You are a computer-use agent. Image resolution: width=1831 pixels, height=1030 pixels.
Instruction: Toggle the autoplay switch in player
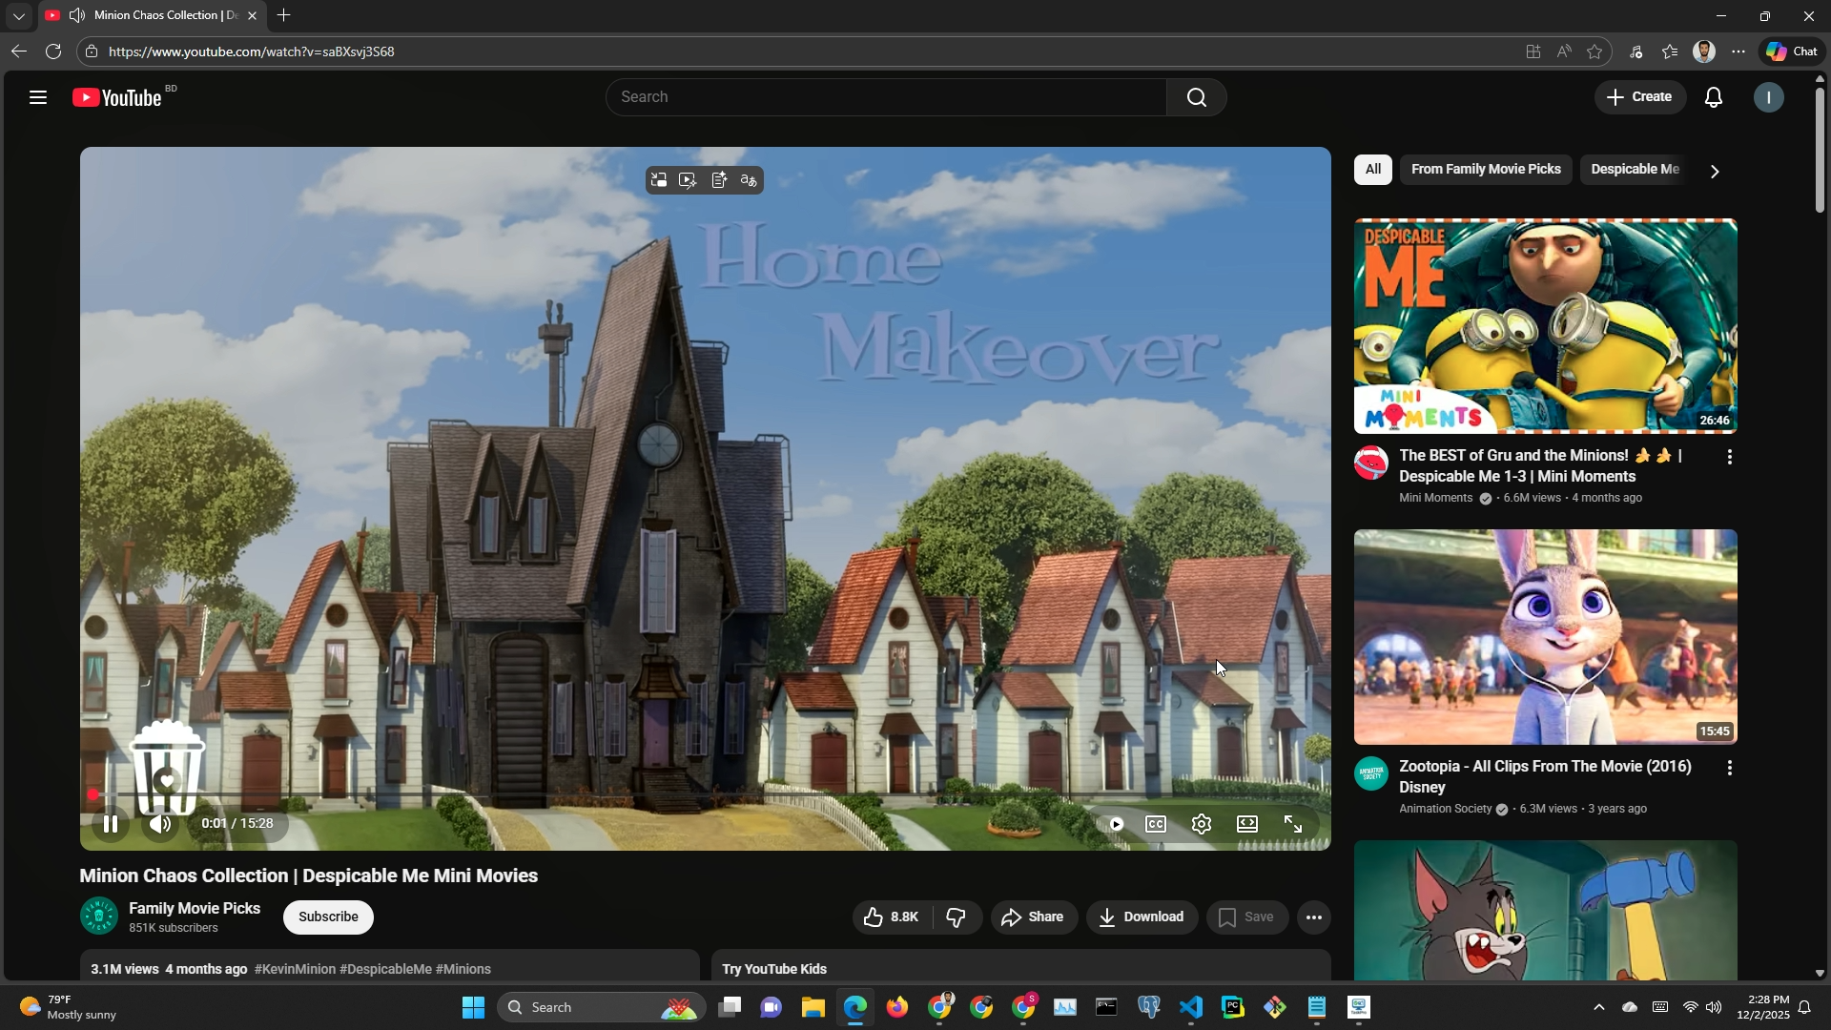tap(1114, 824)
